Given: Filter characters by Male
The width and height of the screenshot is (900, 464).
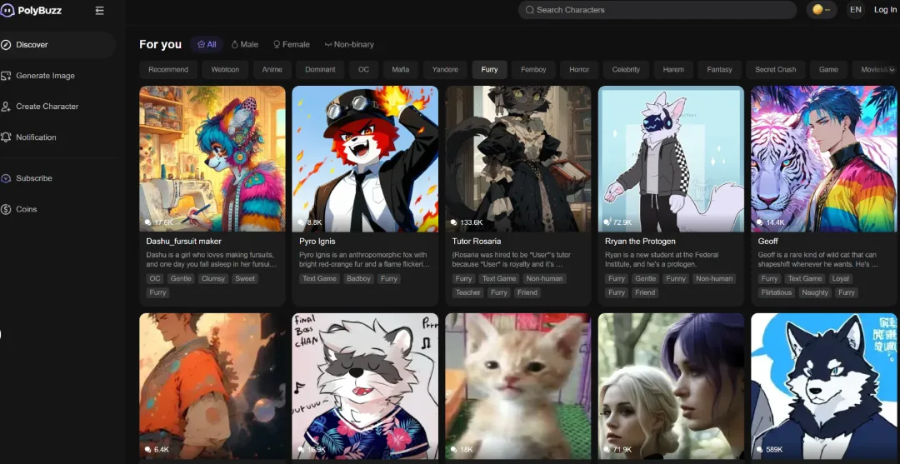Looking at the screenshot, I should (x=245, y=44).
